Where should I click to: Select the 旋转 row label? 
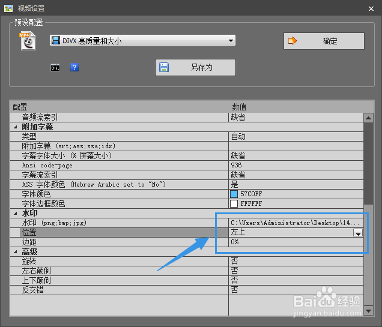(x=29, y=262)
